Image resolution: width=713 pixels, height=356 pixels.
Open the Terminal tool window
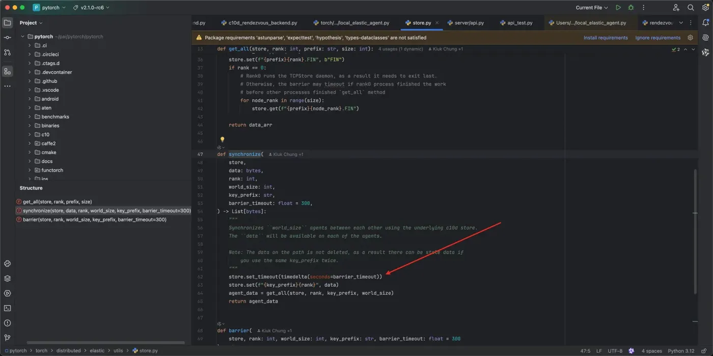7,308
